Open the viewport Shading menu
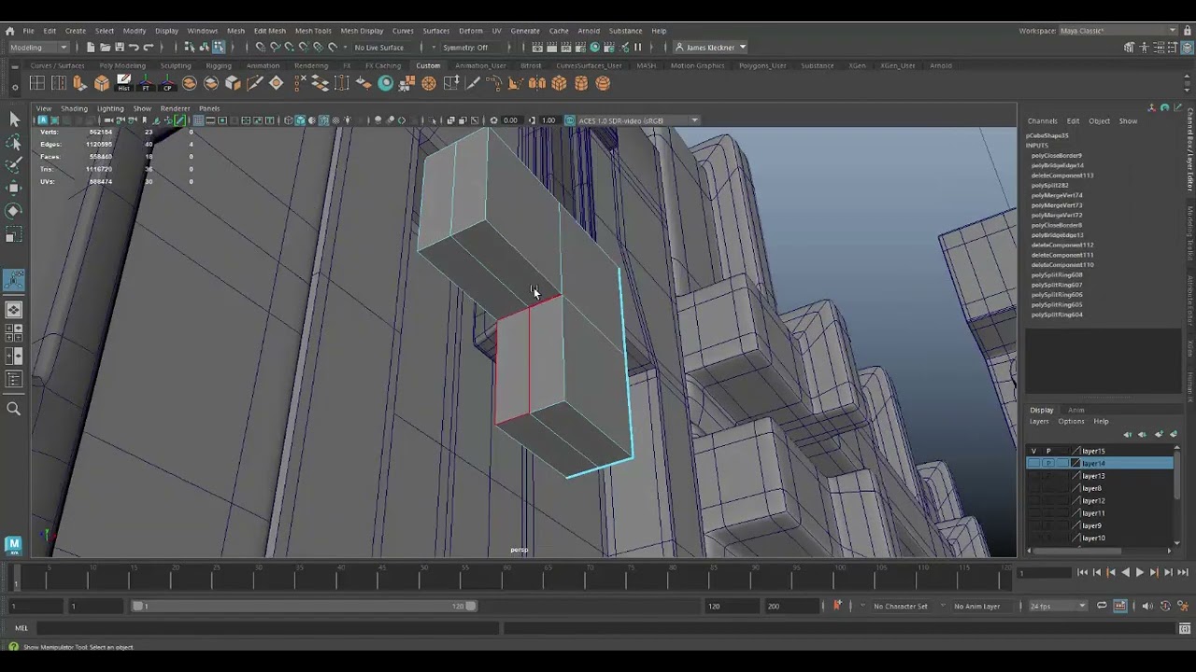This screenshot has height=672, width=1196. 74,108
